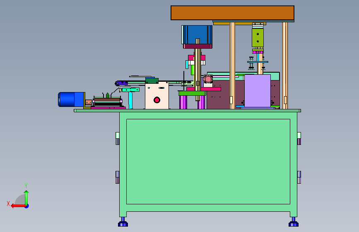Select the dark green block on the conveyor
Screen dimensions: 359x232
(x=152, y=81)
